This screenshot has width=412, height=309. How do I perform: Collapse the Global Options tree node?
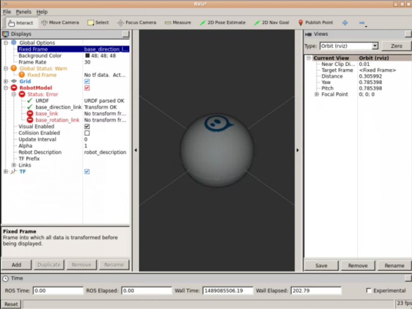point(6,43)
